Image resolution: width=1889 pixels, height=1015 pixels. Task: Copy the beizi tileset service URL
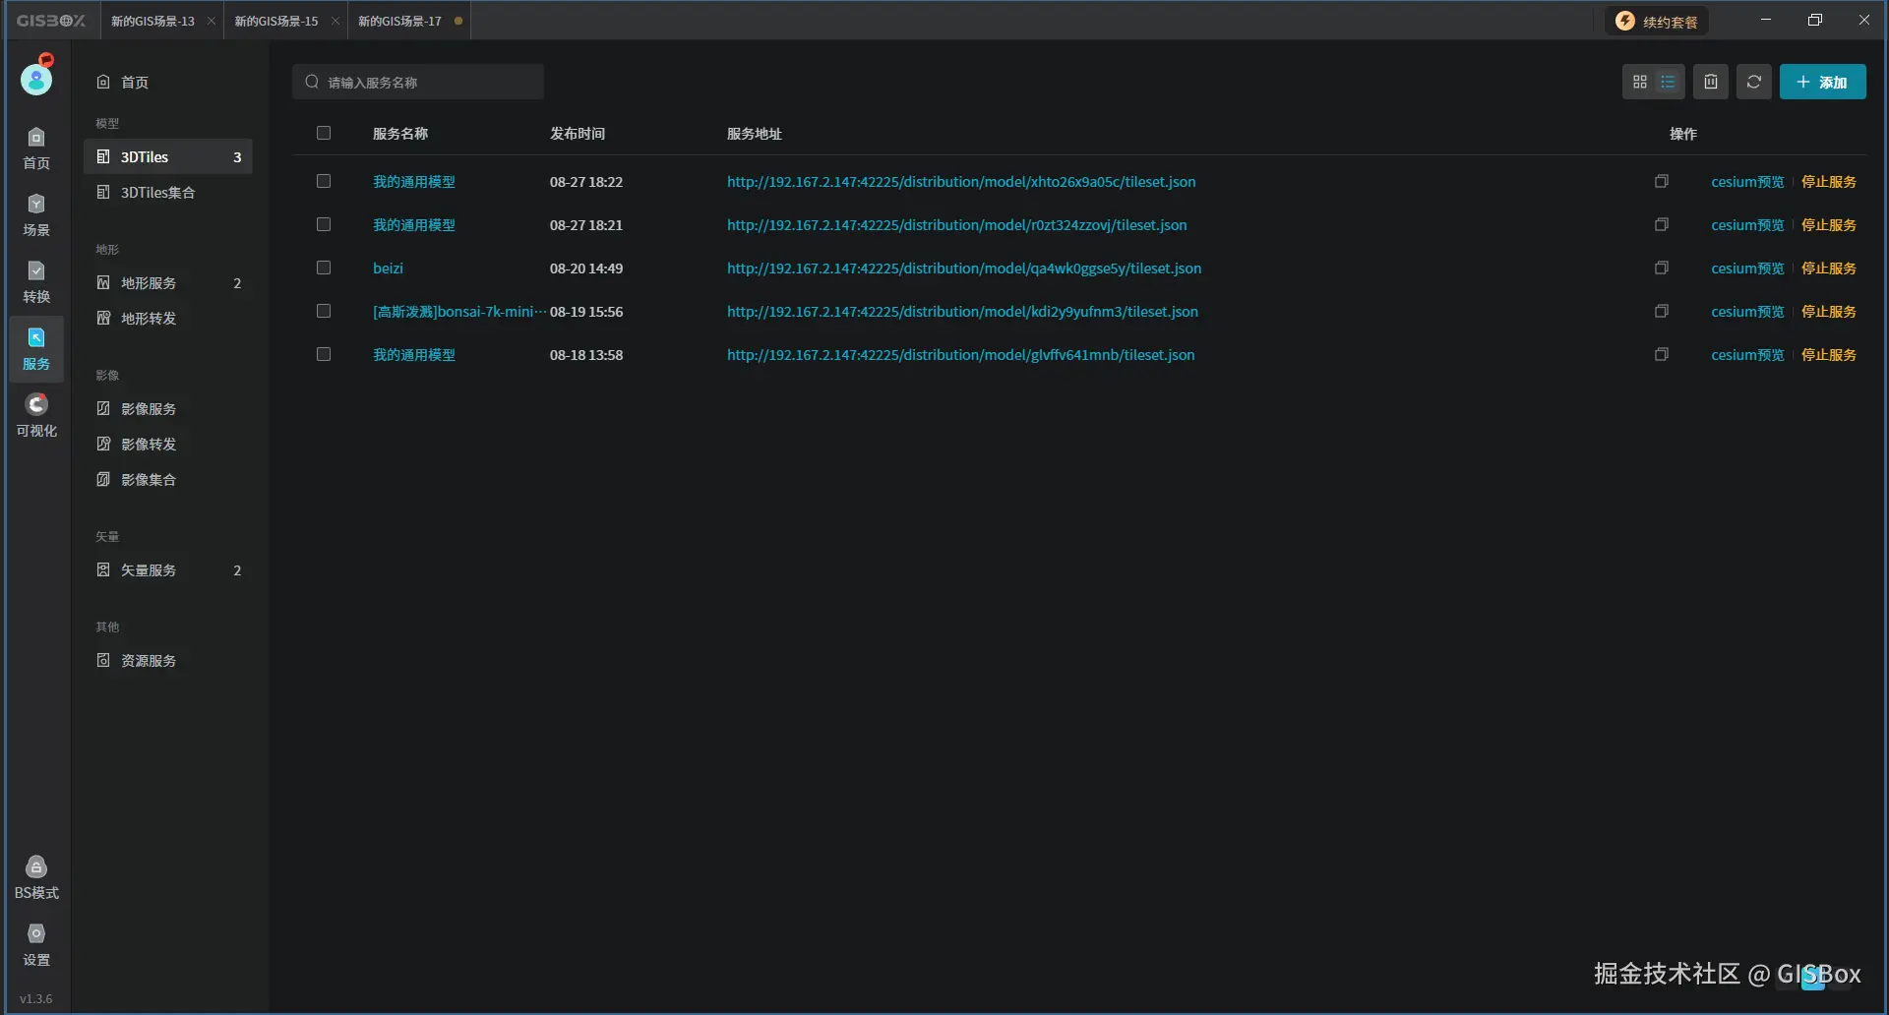pos(1661,268)
